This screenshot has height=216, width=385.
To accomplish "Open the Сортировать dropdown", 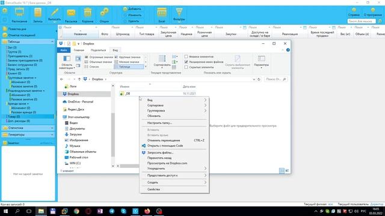I will (x=162, y=62).
